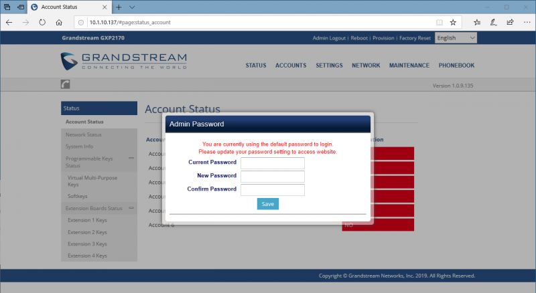
Task: Click the address bar URL
Action: click(x=130, y=23)
